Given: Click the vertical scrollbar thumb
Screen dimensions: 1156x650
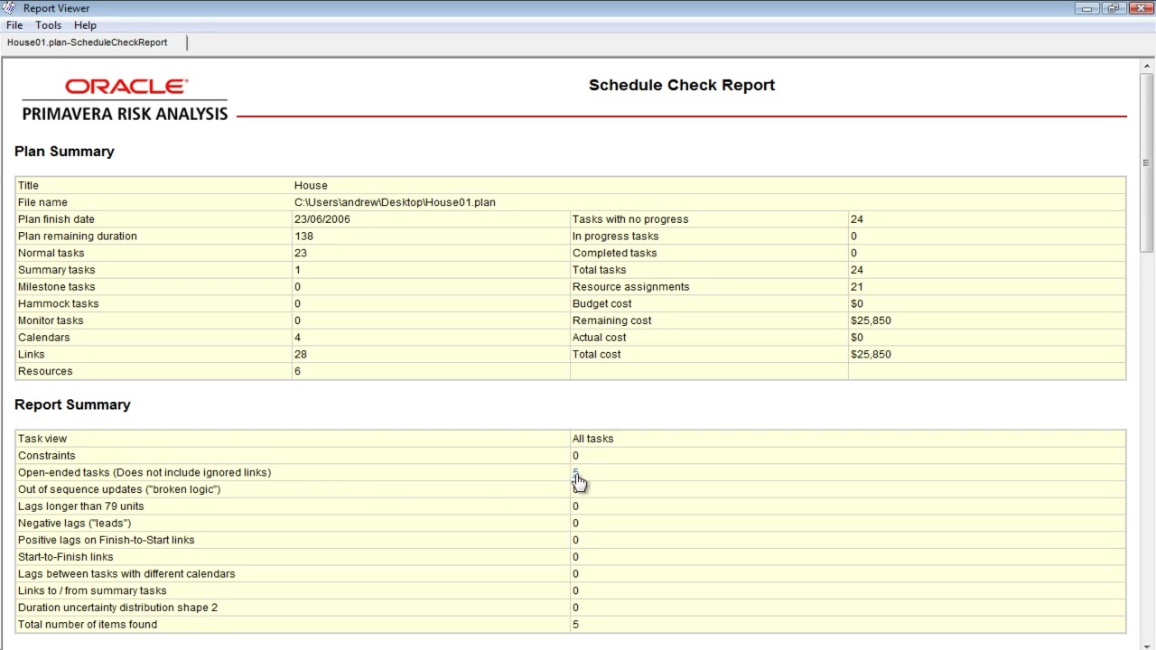Looking at the screenshot, I should tap(1147, 162).
